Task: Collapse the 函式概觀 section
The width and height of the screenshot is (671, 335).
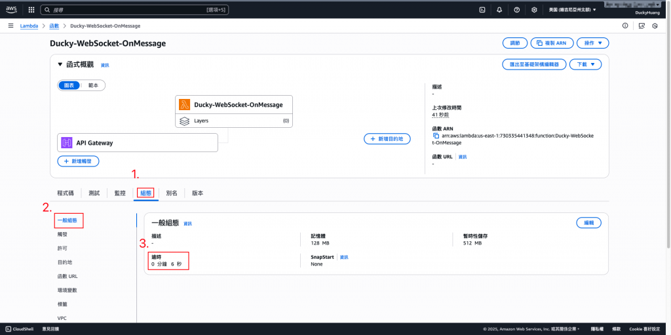Action: [x=60, y=65]
